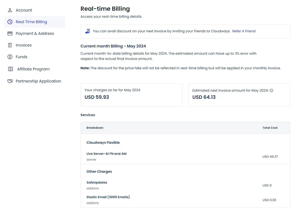Click Elastic Email (3000 Emails) row
The height and width of the screenshot is (211, 299).
pyautogui.click(x=185, y=200)
